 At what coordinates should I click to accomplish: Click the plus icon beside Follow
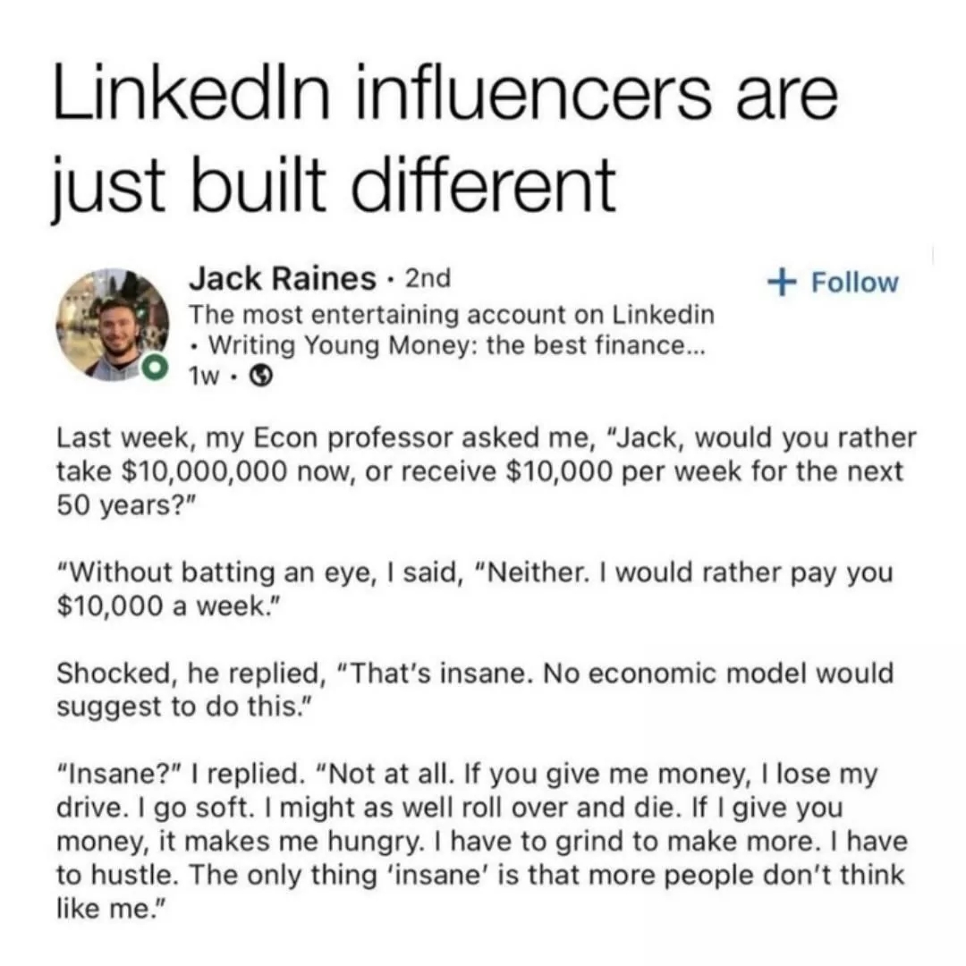(782, 282)
